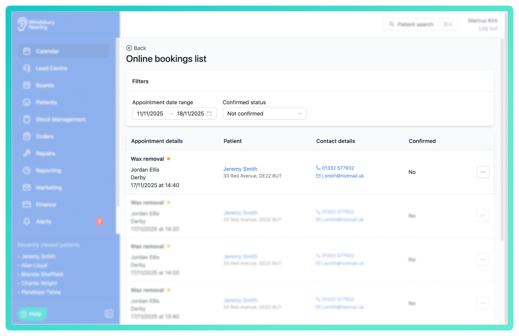Viewport: 519px width, 336px height.
Task: Open more options for the 14:00 booking
Action: coord(483,259)
